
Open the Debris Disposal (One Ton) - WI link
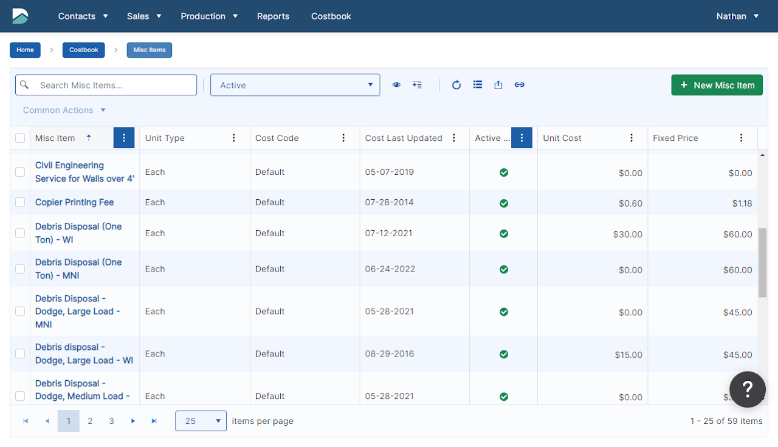click(78, 233)
